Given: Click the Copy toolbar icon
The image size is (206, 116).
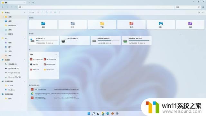Looking at the screenshot, I should coord(42,13).
